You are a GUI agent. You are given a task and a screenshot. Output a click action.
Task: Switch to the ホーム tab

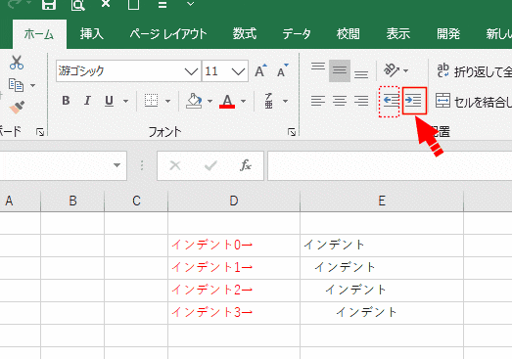pyautogui.click(x=39, y=34)
